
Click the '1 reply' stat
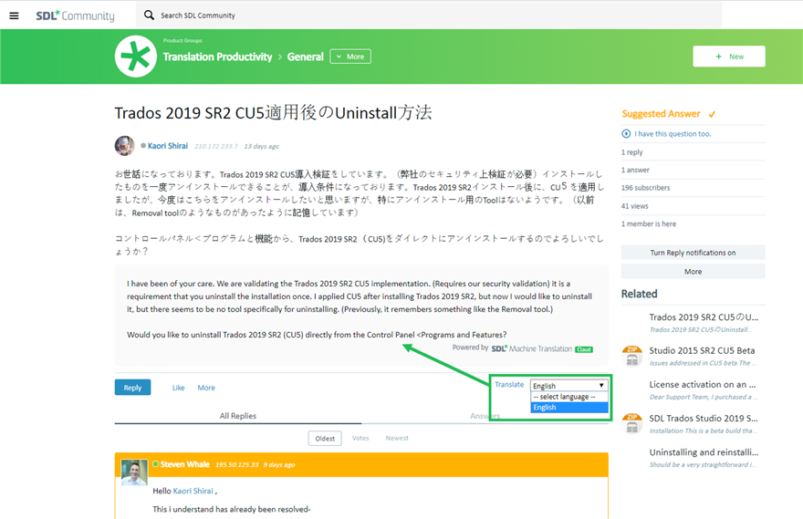coord(632,152)
